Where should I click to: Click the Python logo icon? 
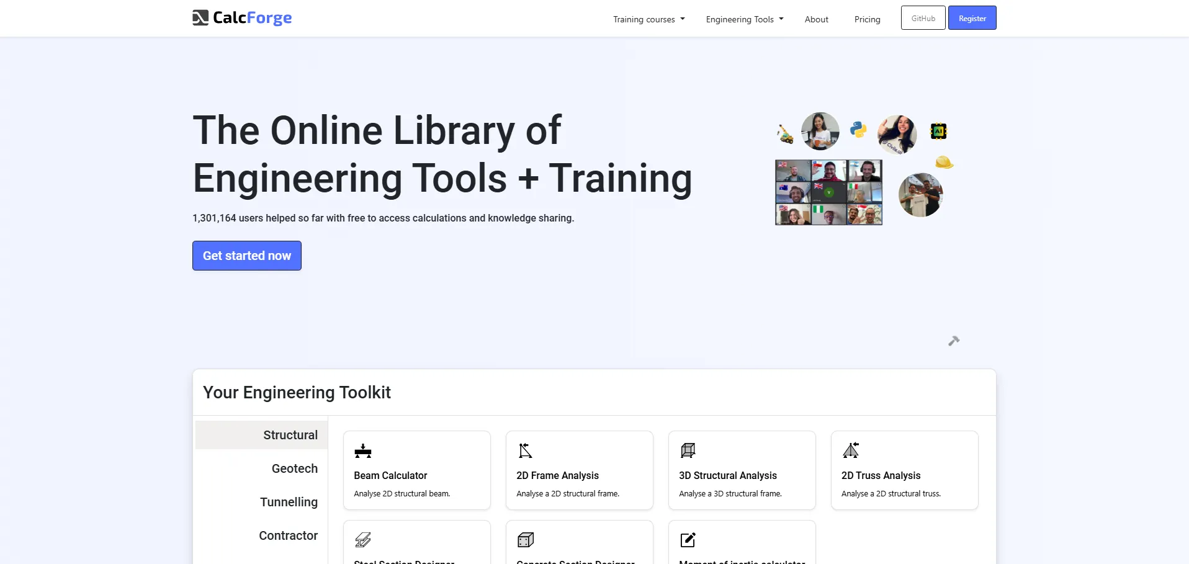pos(858,130)
